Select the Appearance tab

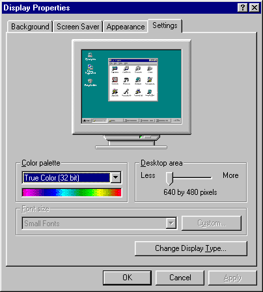(126, 27)
